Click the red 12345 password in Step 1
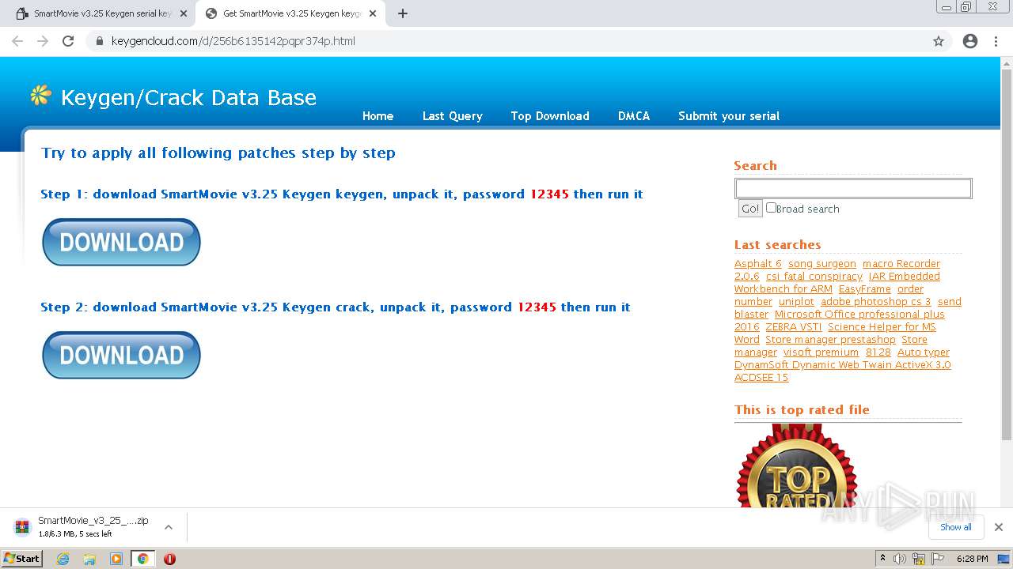The width and height of the screenshot is (1013, 569). click(549, 194)
